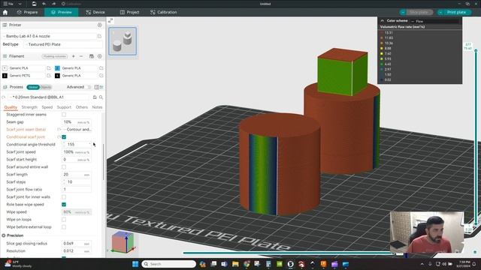Viewport: 481px width, 270px height.
Task: Add a filament with the plus icon
Action: click(74, 56)
